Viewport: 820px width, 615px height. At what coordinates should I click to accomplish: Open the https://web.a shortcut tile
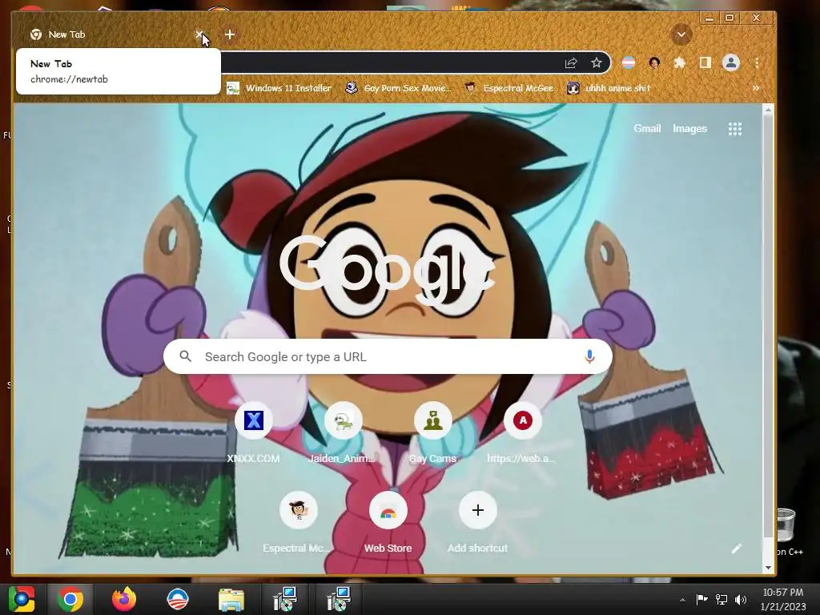point(522,432)
